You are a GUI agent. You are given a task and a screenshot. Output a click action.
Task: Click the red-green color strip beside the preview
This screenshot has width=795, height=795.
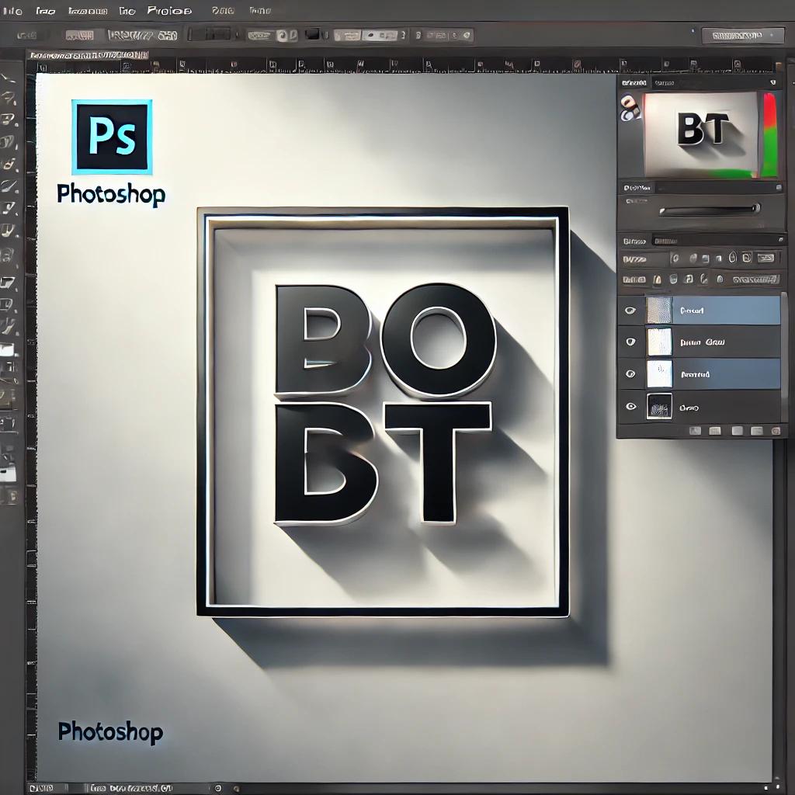click(769, 134)
